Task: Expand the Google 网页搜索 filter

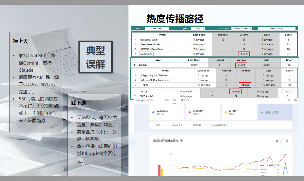Action: pyautogui.click(x=220, y=125)
